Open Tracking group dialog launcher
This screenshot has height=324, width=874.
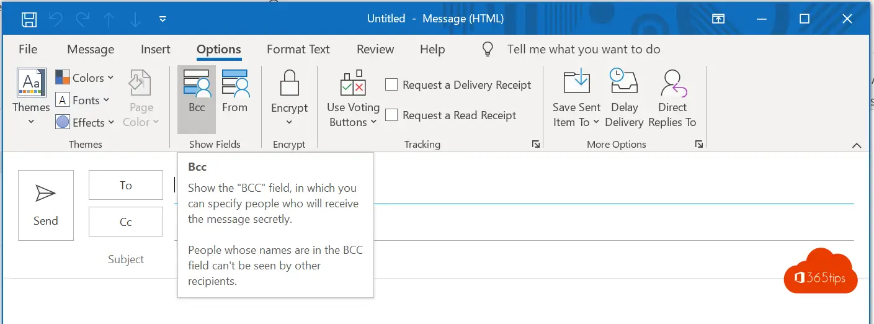[536, 144]
